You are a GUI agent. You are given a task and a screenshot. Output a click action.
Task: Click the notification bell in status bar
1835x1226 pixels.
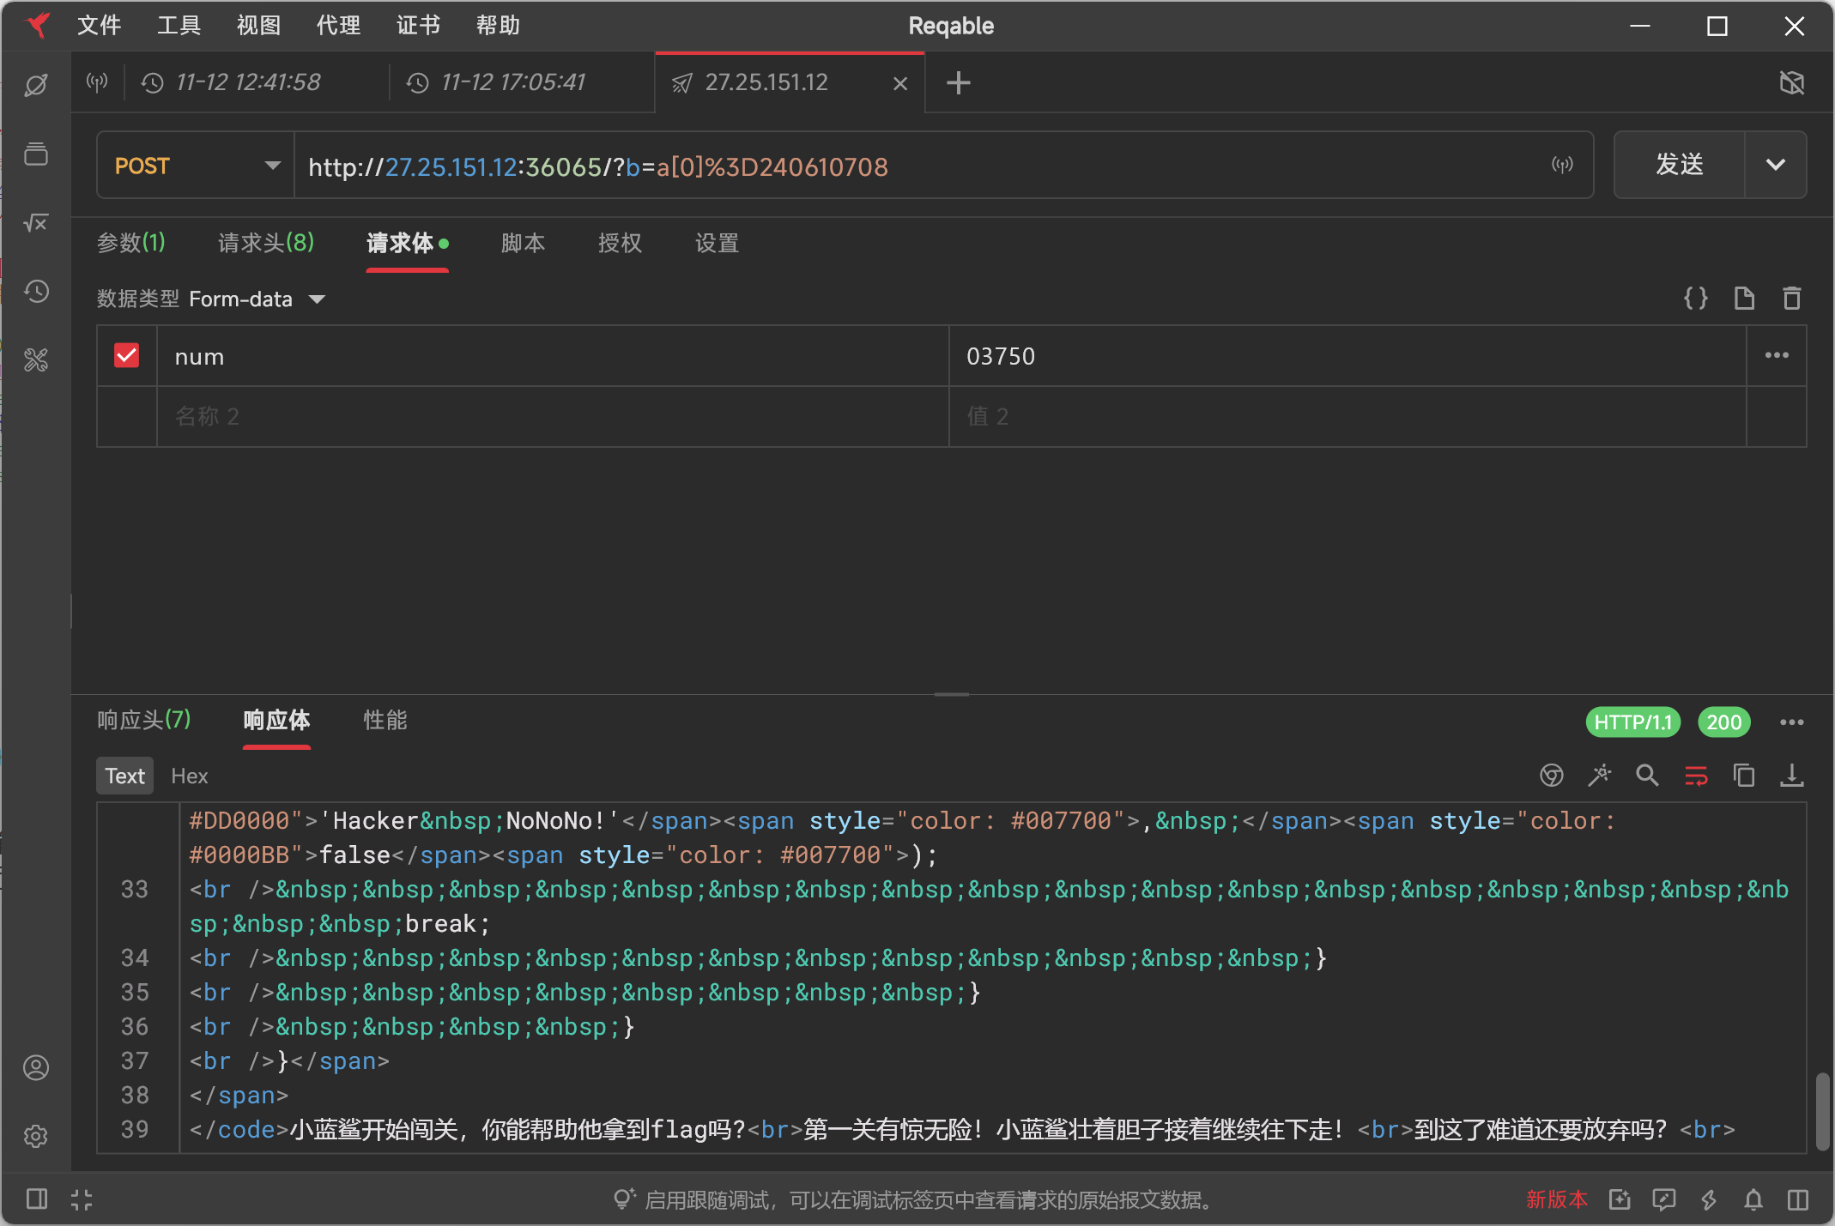[x=1753, y=1199]
